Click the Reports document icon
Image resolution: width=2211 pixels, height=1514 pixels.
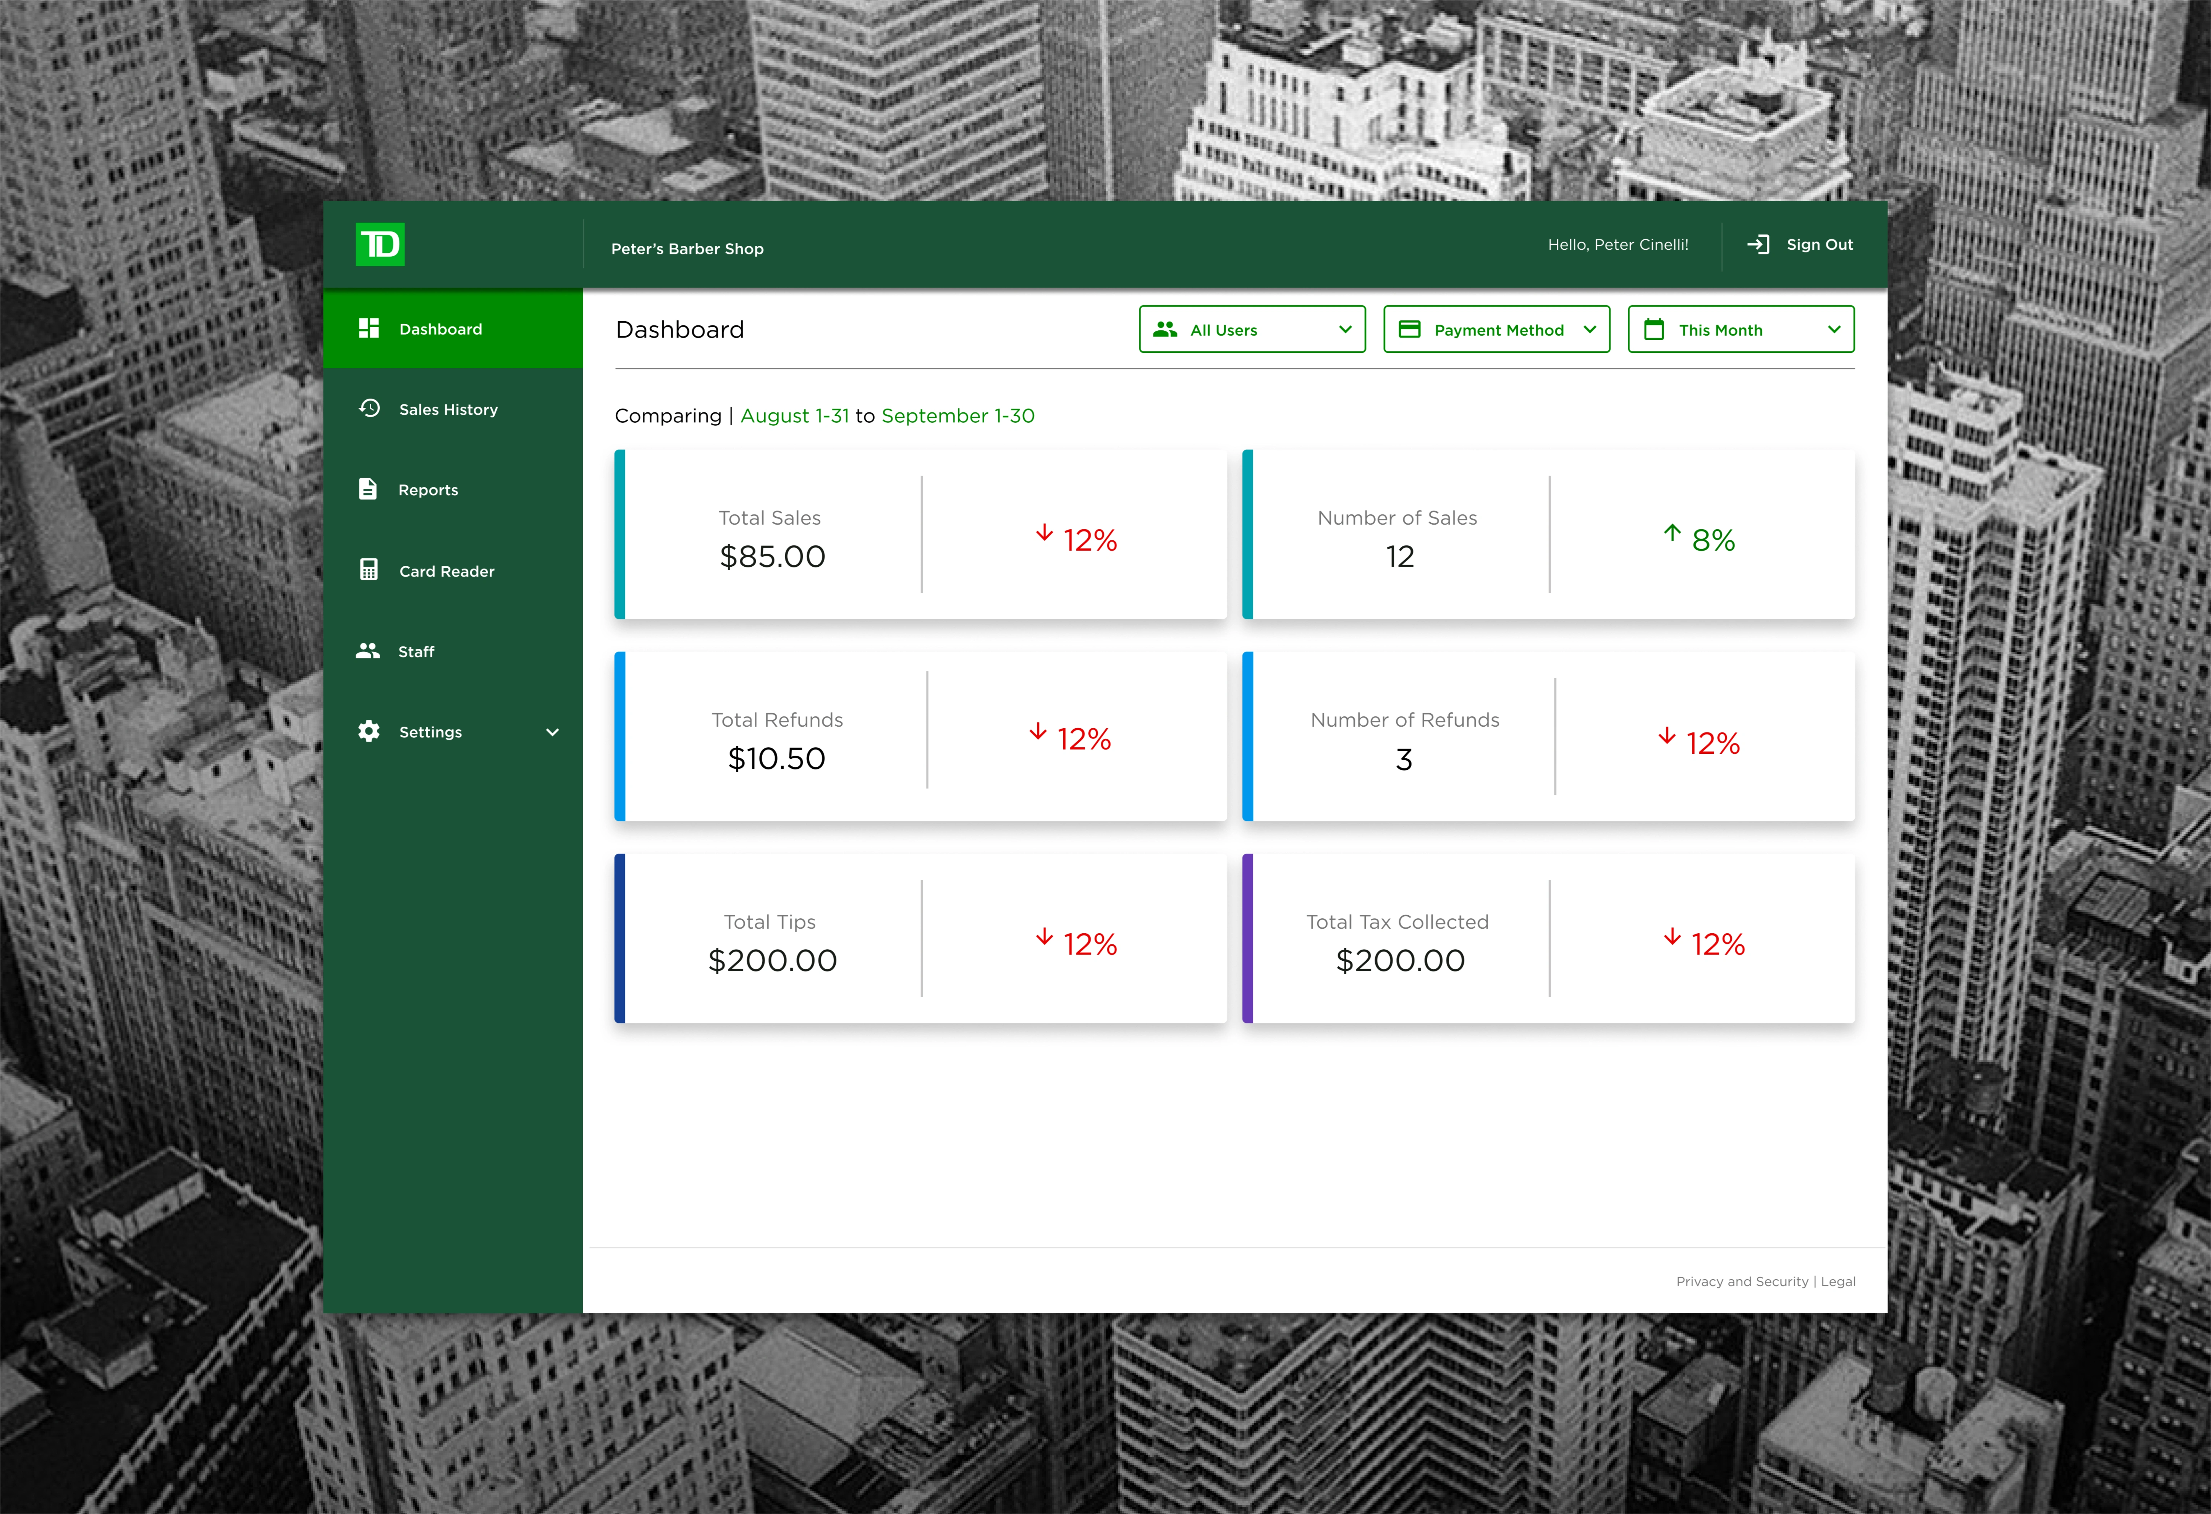coord(368,489)
